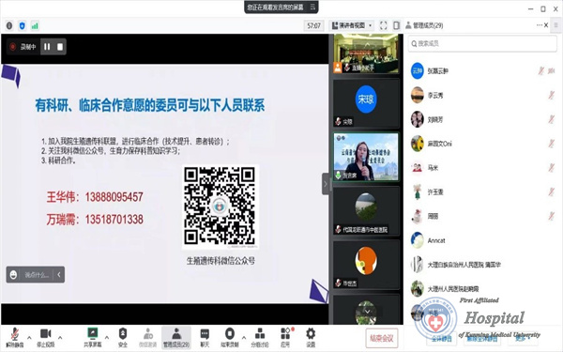Click the 搜索成员 search members field

pos(482,44)
